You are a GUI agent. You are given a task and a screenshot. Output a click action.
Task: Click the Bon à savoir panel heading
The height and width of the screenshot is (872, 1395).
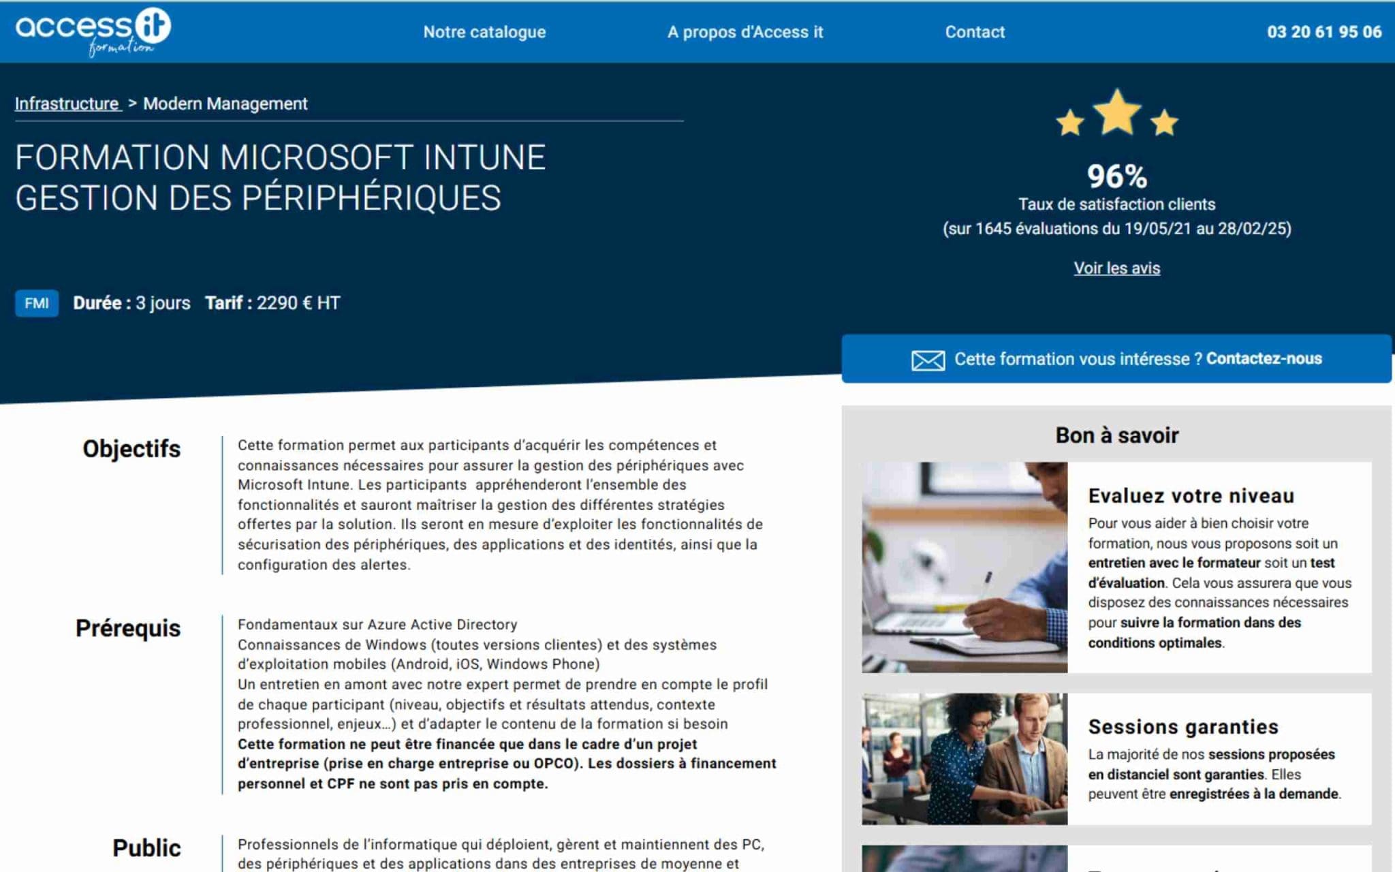(1116, 435)
